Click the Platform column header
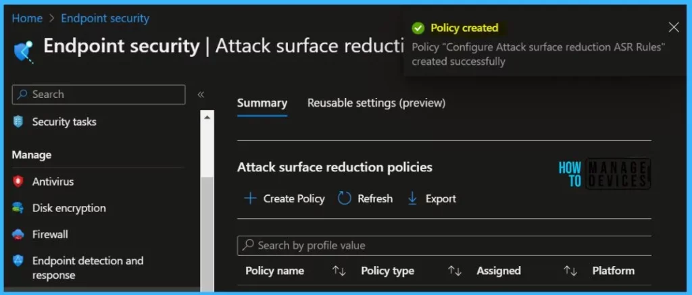Viewport: 692px width, 295px height. (614, 271)
